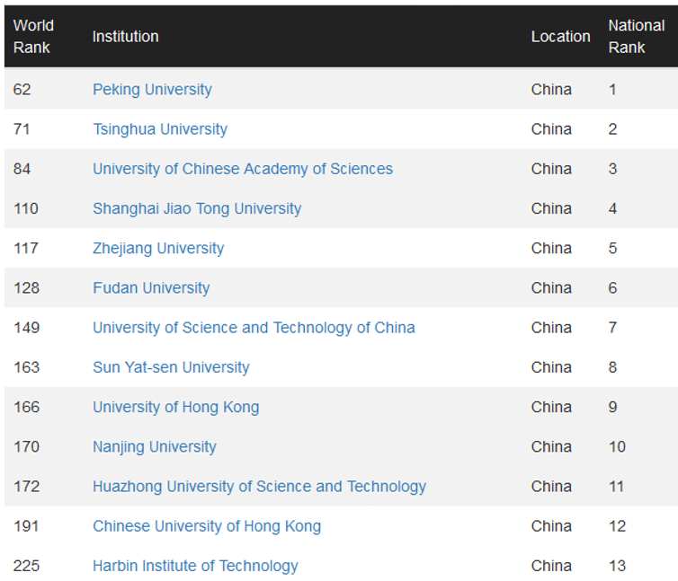Click University of Science and Technology of China
Viewport: 678px width, 581px height.
pyautogui.click(x=254, y=328)
